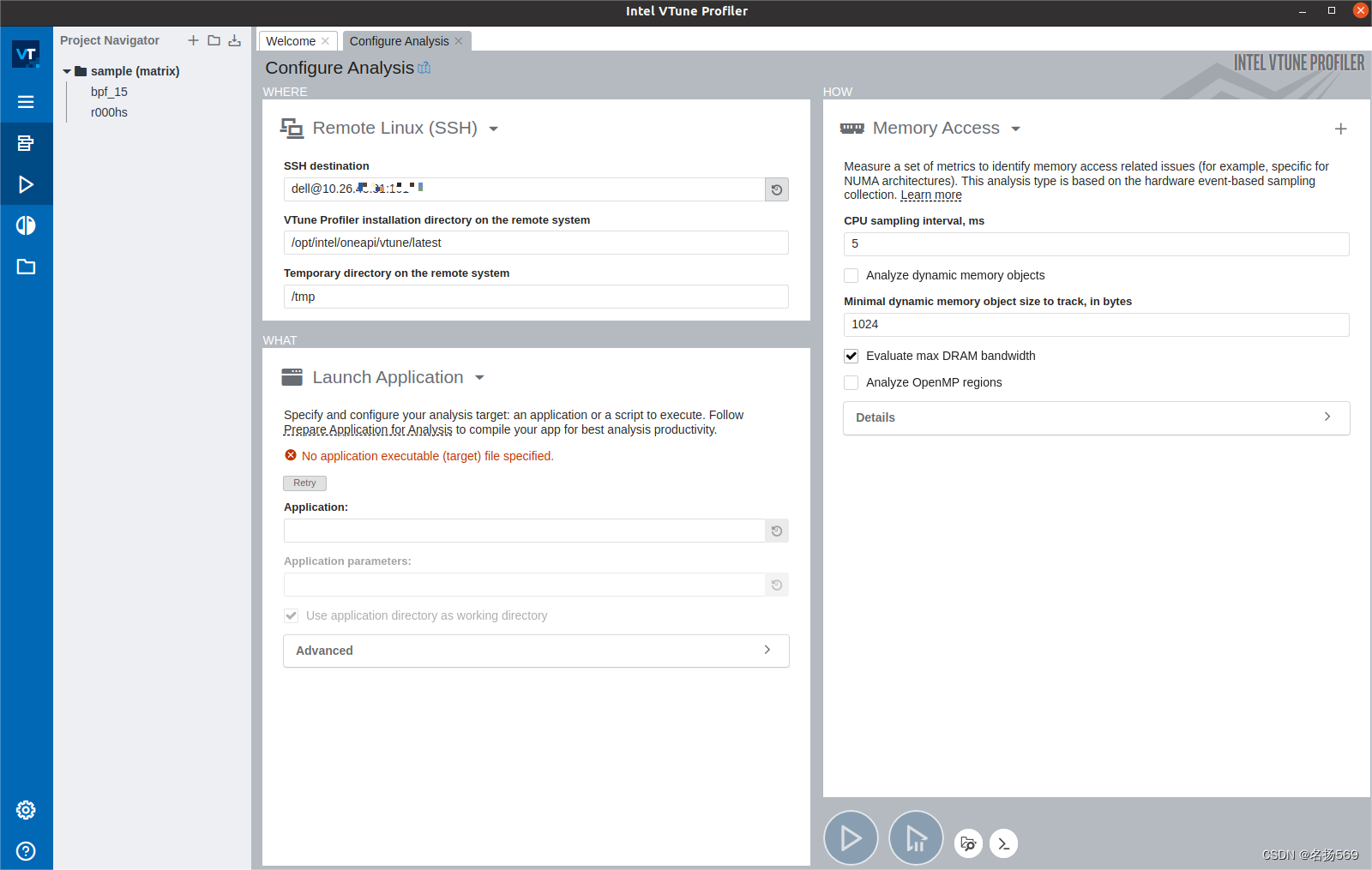Open Prepare Application for Analysis link
The width and height of the screenshot is (1372, 870).
[368, 429]
